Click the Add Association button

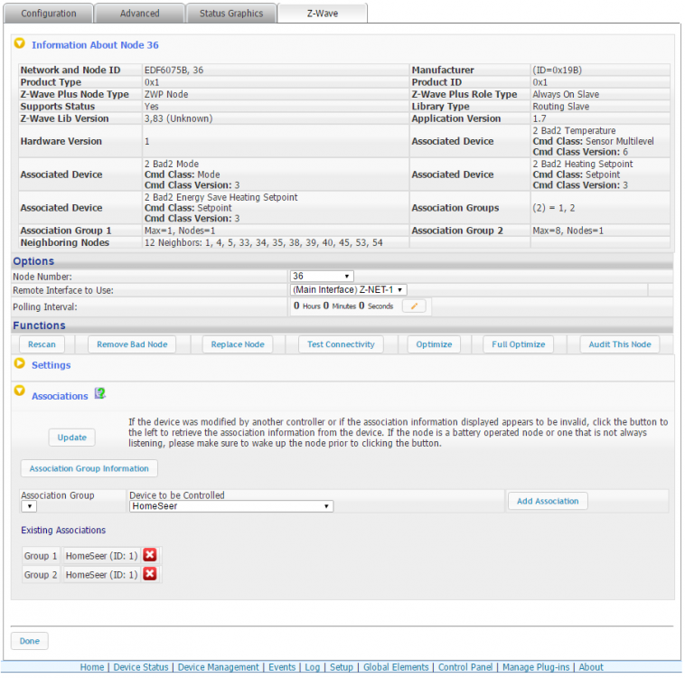[x=547, y=501]
